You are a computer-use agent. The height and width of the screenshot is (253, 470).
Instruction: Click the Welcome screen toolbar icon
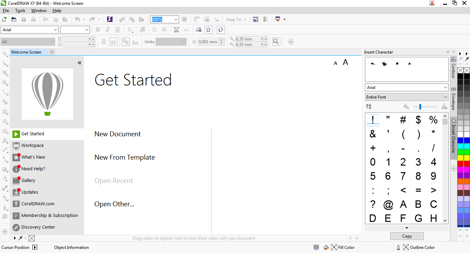point(255,19)
